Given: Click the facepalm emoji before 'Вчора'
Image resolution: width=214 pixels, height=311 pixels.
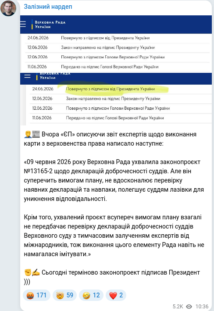Looking at the screenshot, I should (28, 135).
